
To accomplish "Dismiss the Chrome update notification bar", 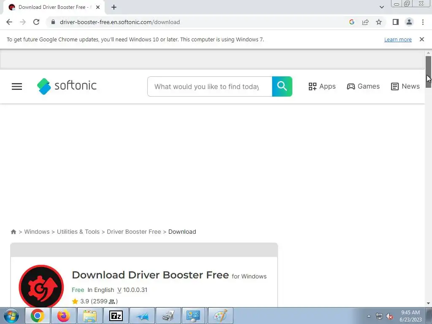I will tap(421, 39).
